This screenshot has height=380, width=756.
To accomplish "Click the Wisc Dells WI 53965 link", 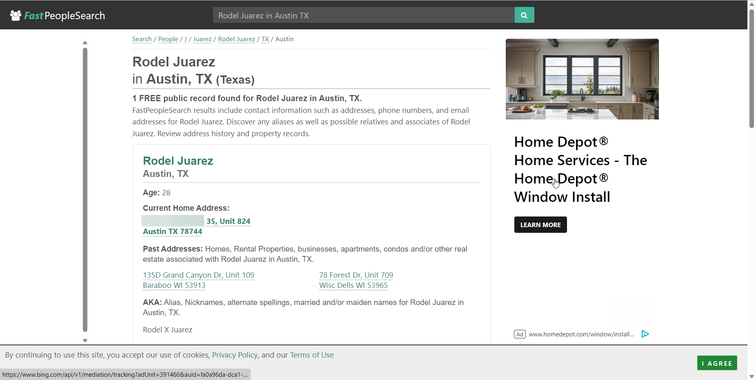I will 354,285.
